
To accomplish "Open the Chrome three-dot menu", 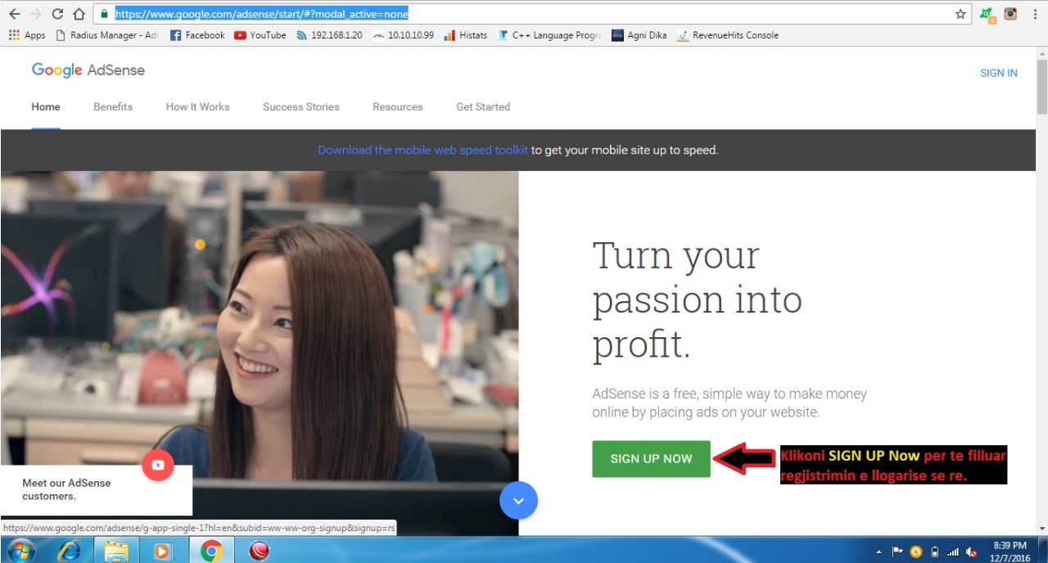I will tap(1035, 14).
